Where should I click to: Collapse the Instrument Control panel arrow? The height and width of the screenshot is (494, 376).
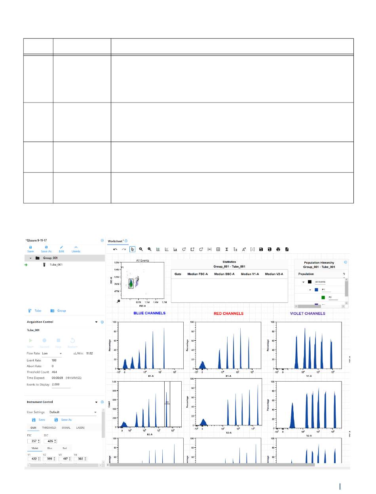(x=97, y=402)
